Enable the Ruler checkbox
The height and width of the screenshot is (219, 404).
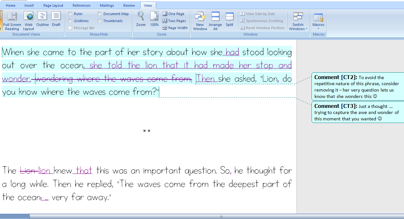click(x=70, y=14)
